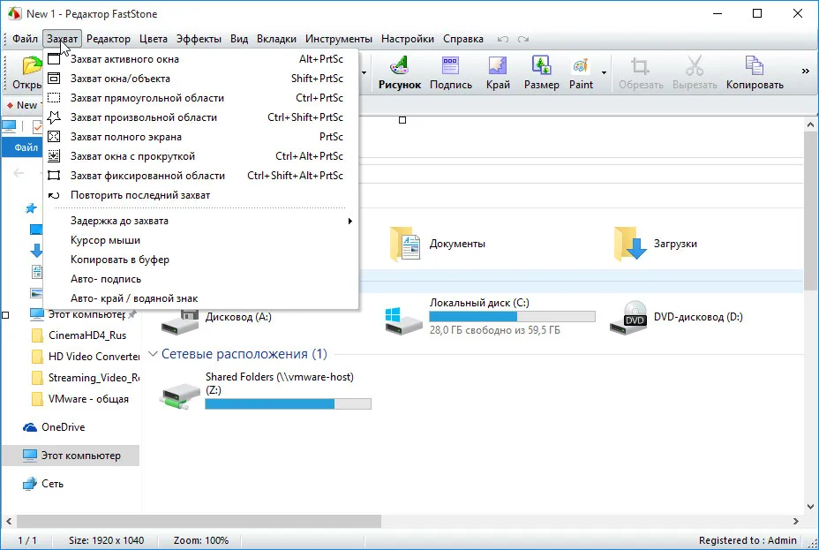Toggle Курсор мыши option
This screenshot has width=819, height=550.
(x=200, y=240)
